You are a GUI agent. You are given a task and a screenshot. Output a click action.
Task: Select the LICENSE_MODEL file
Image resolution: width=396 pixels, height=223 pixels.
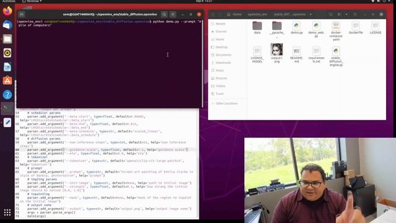[x=257, y=55]
